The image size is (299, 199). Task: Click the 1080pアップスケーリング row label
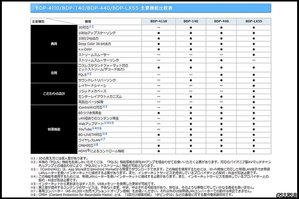[x=97, y=33]
